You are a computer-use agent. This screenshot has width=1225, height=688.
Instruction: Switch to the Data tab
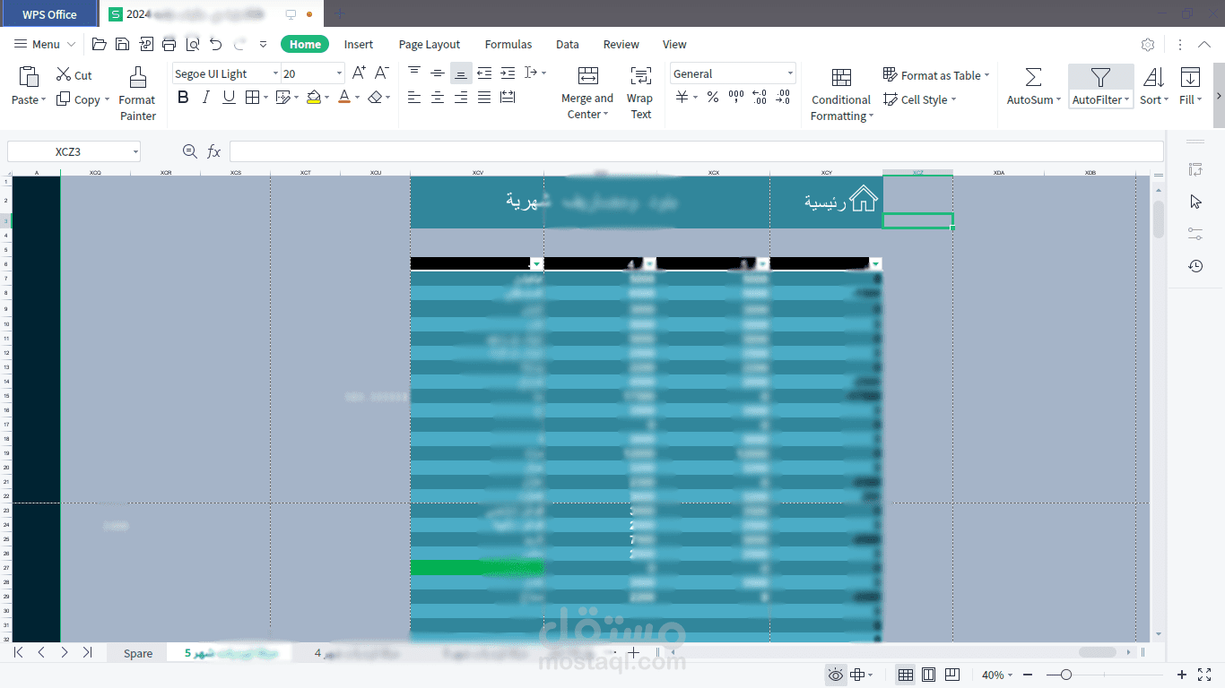point(568,44)
